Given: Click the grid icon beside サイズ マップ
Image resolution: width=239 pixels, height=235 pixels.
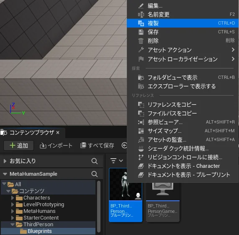Looking at the screenshot, I should point(141,131).
